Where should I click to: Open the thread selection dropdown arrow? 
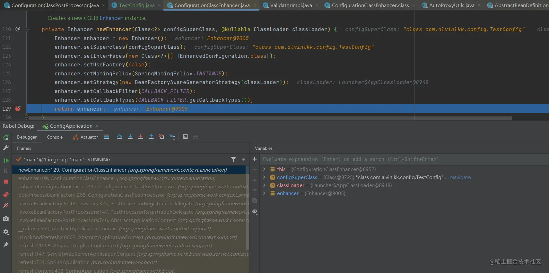coord(243,160)
